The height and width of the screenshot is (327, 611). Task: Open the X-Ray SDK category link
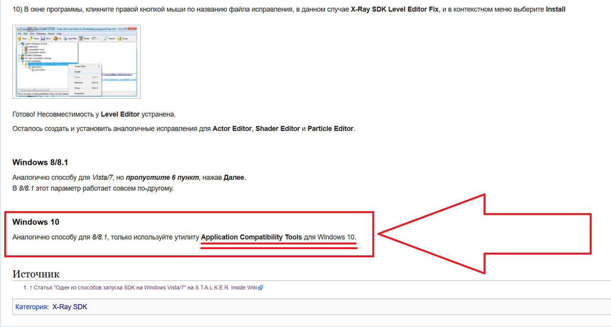click(x=70, y=307)
